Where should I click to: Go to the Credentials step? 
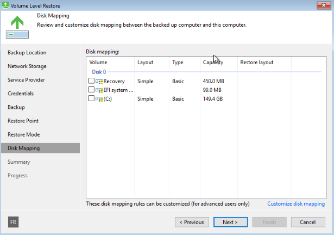tap(21, 94)
